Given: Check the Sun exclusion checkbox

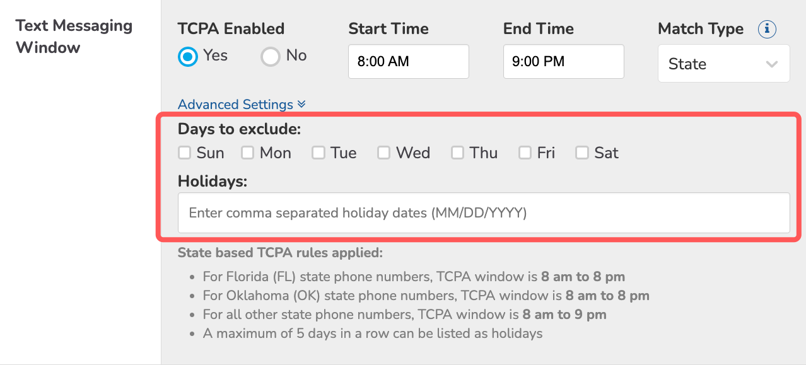Looking at the screenshot, I should tap(184, 153).
